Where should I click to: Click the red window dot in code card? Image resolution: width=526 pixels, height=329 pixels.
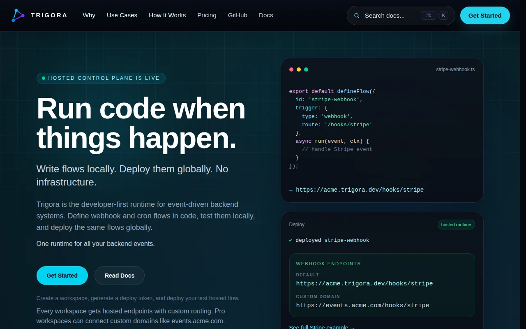click(x=291, y=70)
